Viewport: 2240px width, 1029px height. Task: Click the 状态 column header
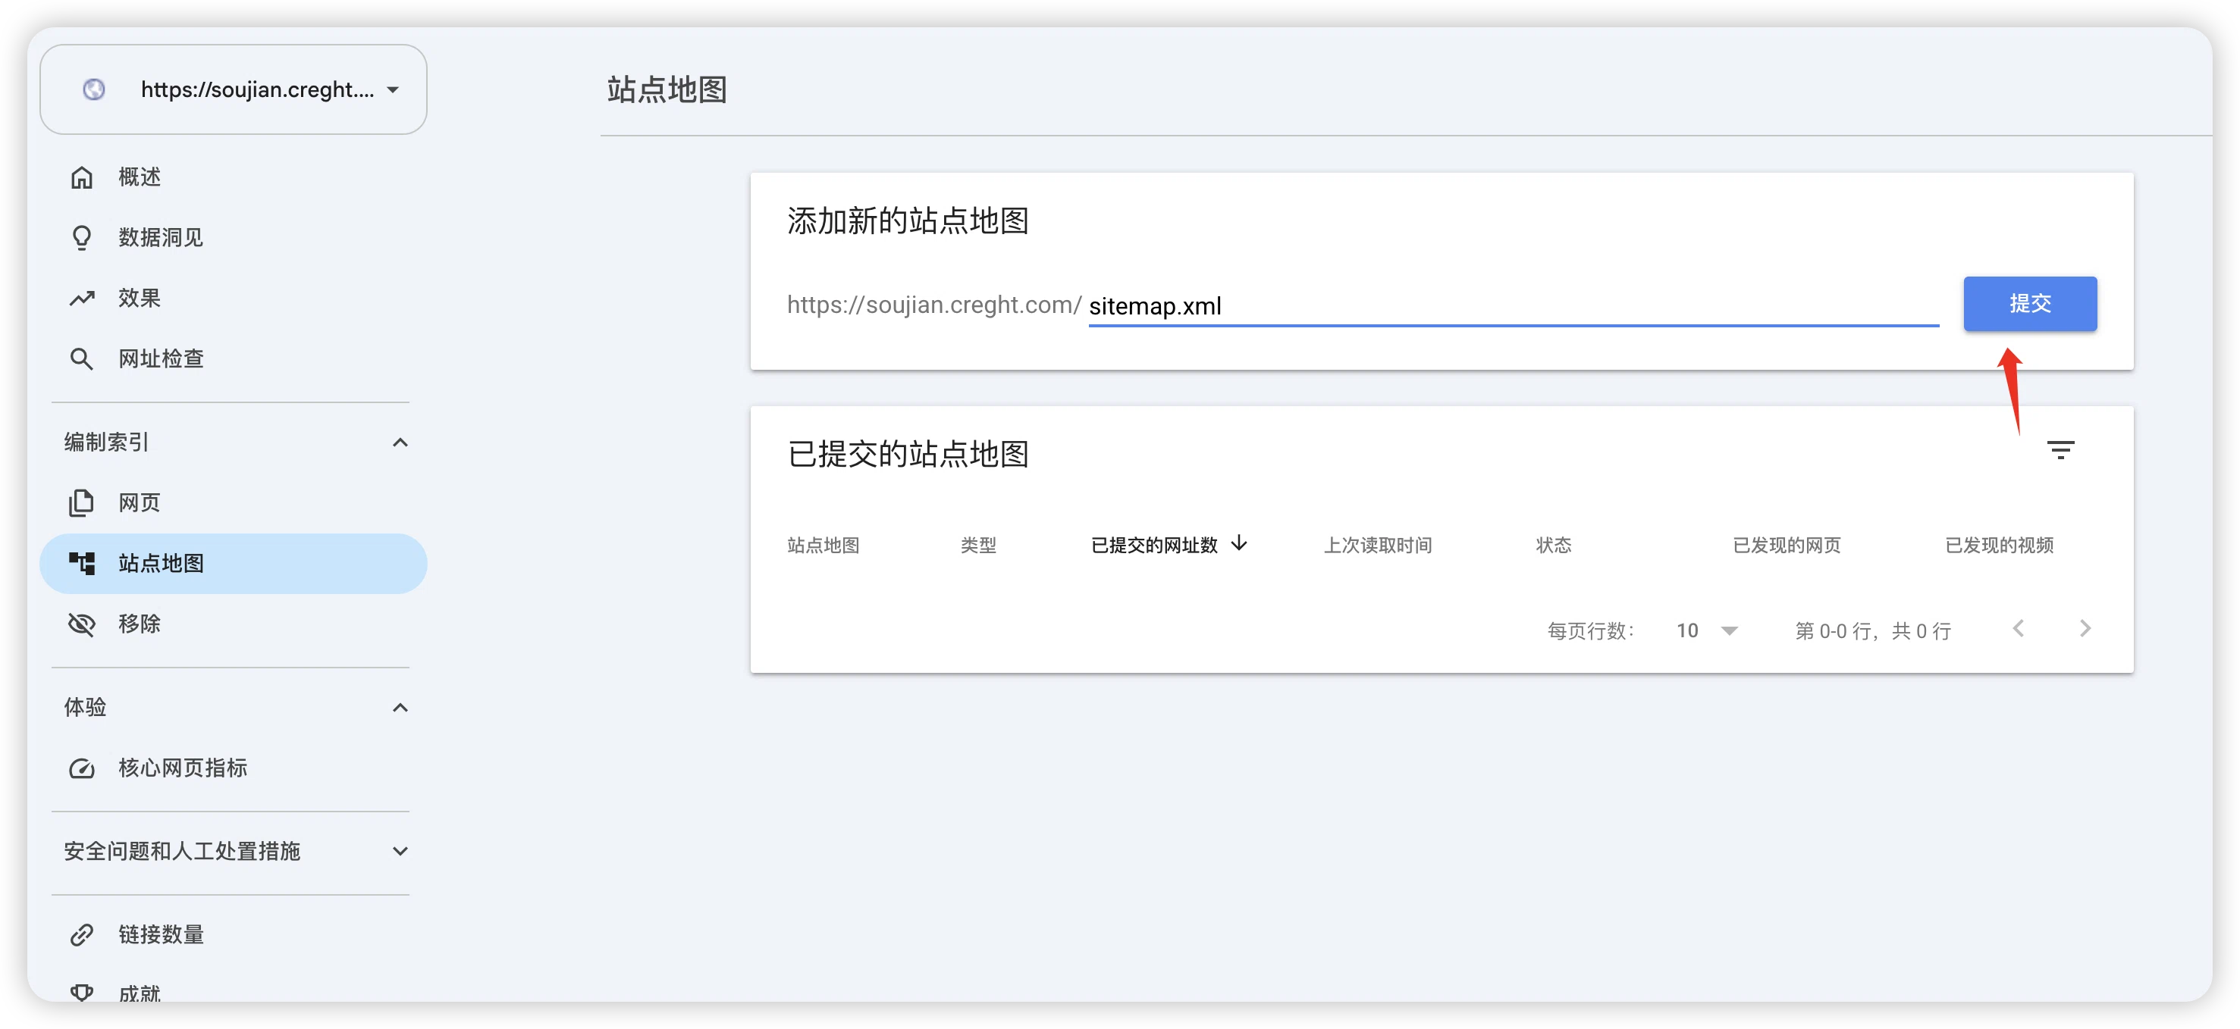coord(1553,545)
